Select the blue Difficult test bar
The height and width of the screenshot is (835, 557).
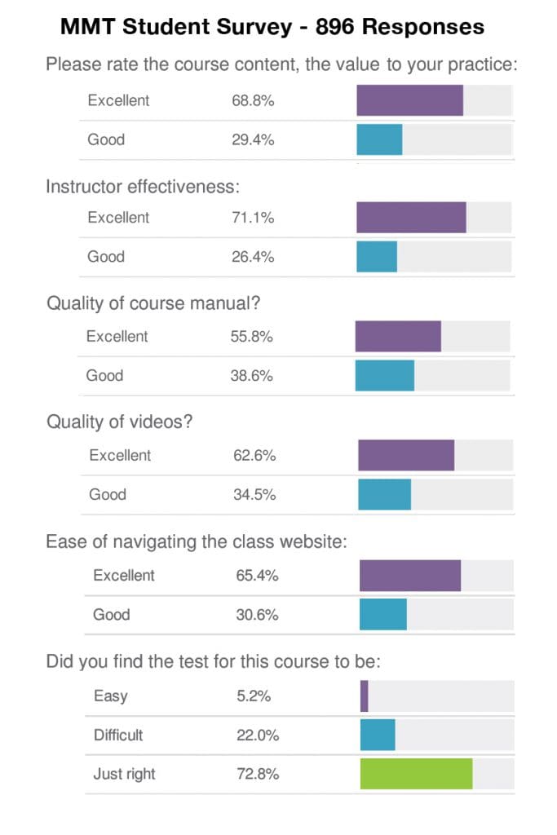(378, 735)
